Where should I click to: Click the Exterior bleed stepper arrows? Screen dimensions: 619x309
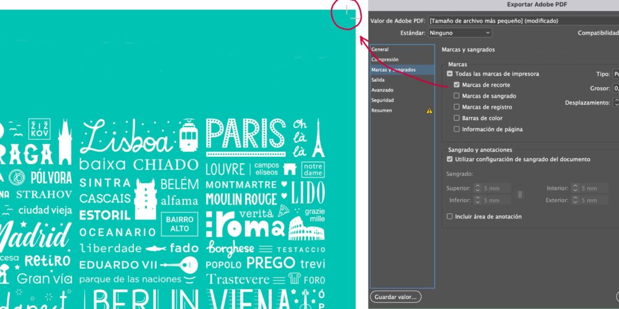[575, 200]
